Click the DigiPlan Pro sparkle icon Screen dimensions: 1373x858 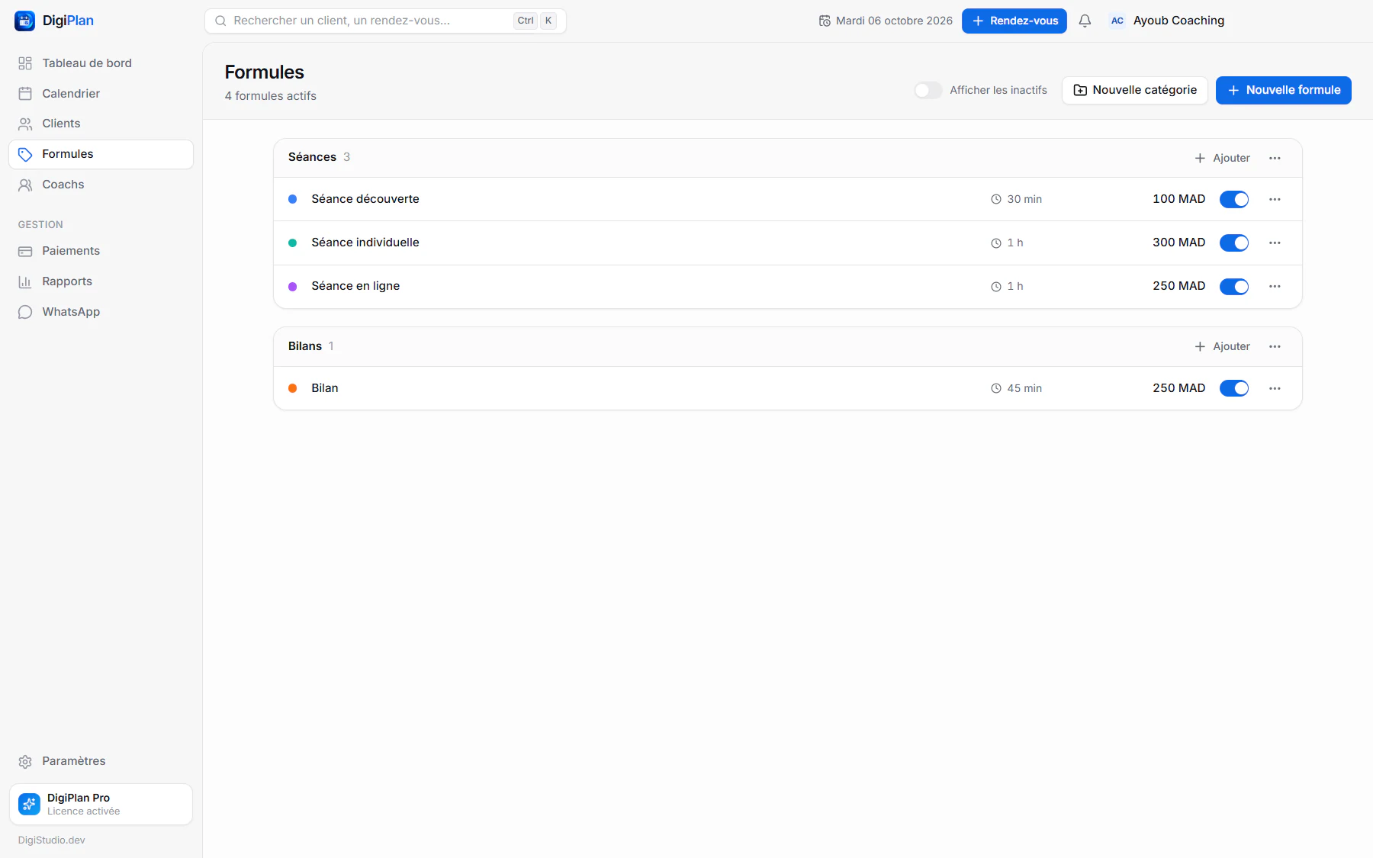pyautogui.click(x=29, y=804)
